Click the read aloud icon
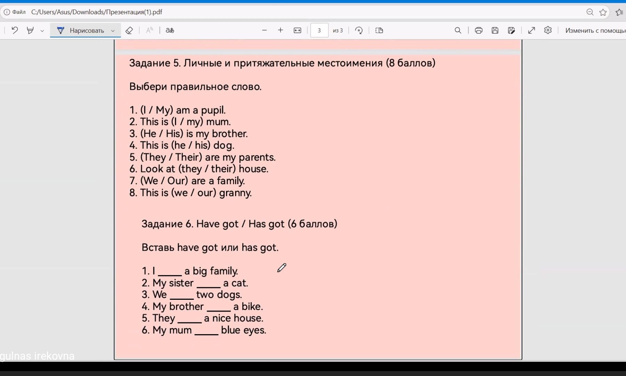This screenshot has height=376, width=626. (x=150, y=30)
